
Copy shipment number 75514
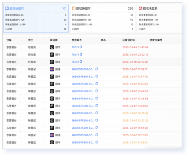(81, 54)
